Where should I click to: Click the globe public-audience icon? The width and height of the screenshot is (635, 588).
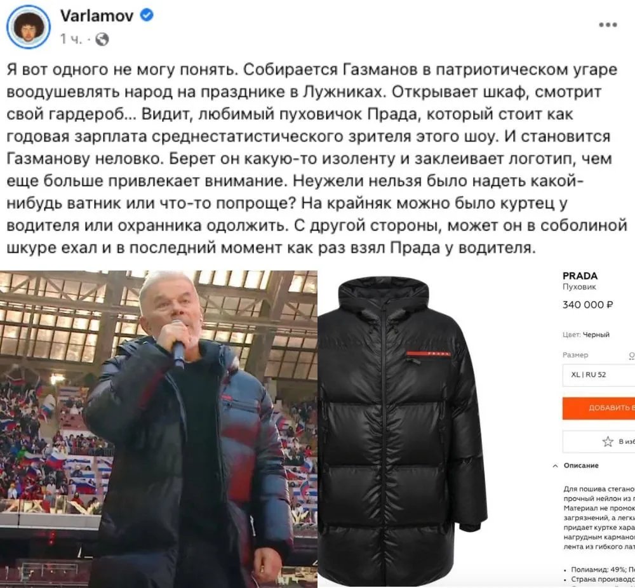tap(102, 39)
